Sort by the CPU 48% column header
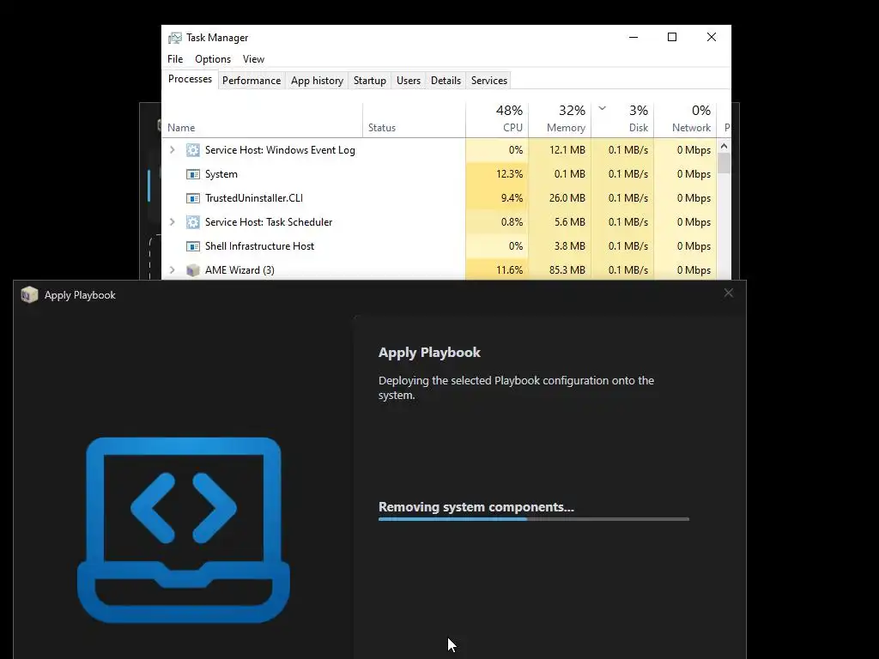879x659 pixels. click(x=497, y=120)
